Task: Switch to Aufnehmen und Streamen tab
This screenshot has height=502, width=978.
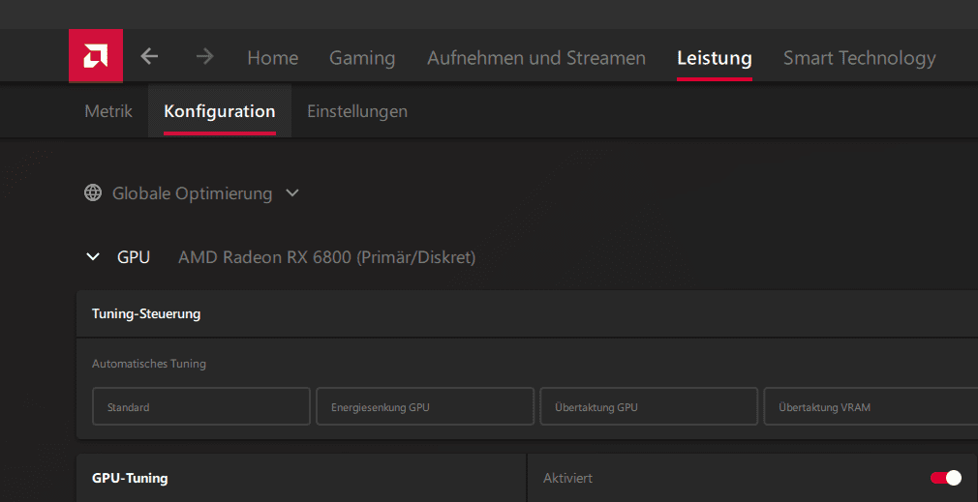Action: click(x=535, y=58)
